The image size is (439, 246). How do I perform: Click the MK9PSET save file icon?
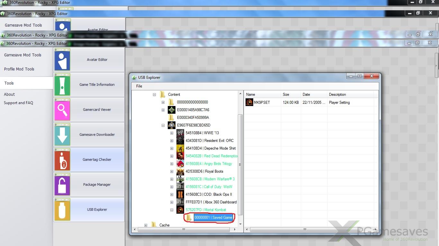pos(249,102)
